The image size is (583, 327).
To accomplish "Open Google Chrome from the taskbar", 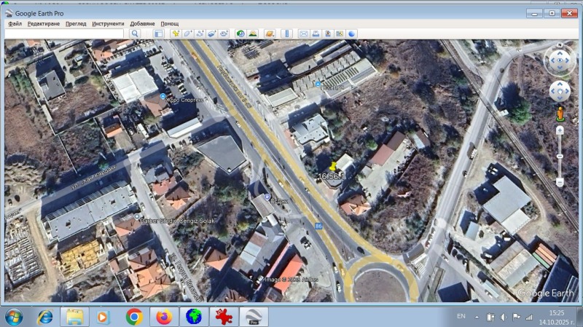I will coord(133,317).
